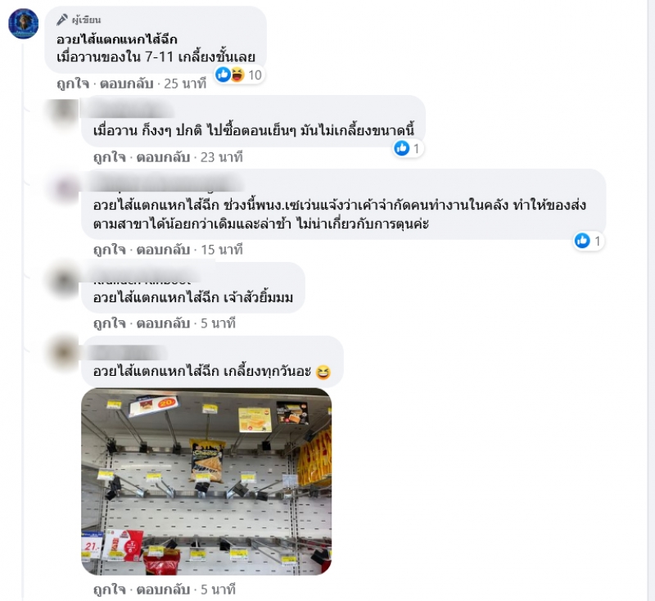Reply to the author's 25-minute-old comment
Viewport: 655px width, 601px height.
tap(127, 84)
